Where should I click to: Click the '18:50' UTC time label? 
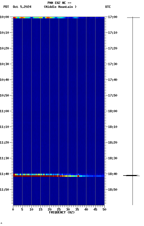pyautogui.click(x=113, y=190)
